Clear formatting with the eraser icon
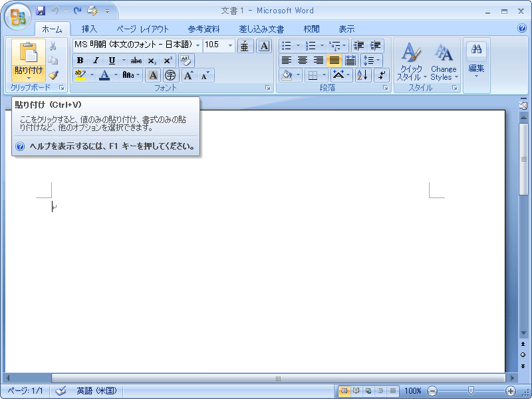The height and width of the screenshot is (399, 532). 186,61
